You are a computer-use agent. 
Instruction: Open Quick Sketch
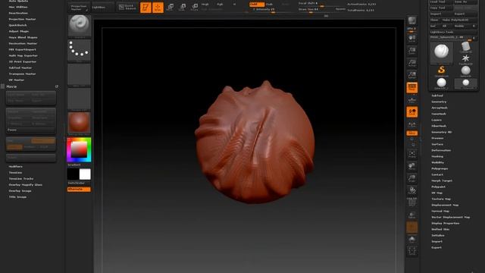127,7
